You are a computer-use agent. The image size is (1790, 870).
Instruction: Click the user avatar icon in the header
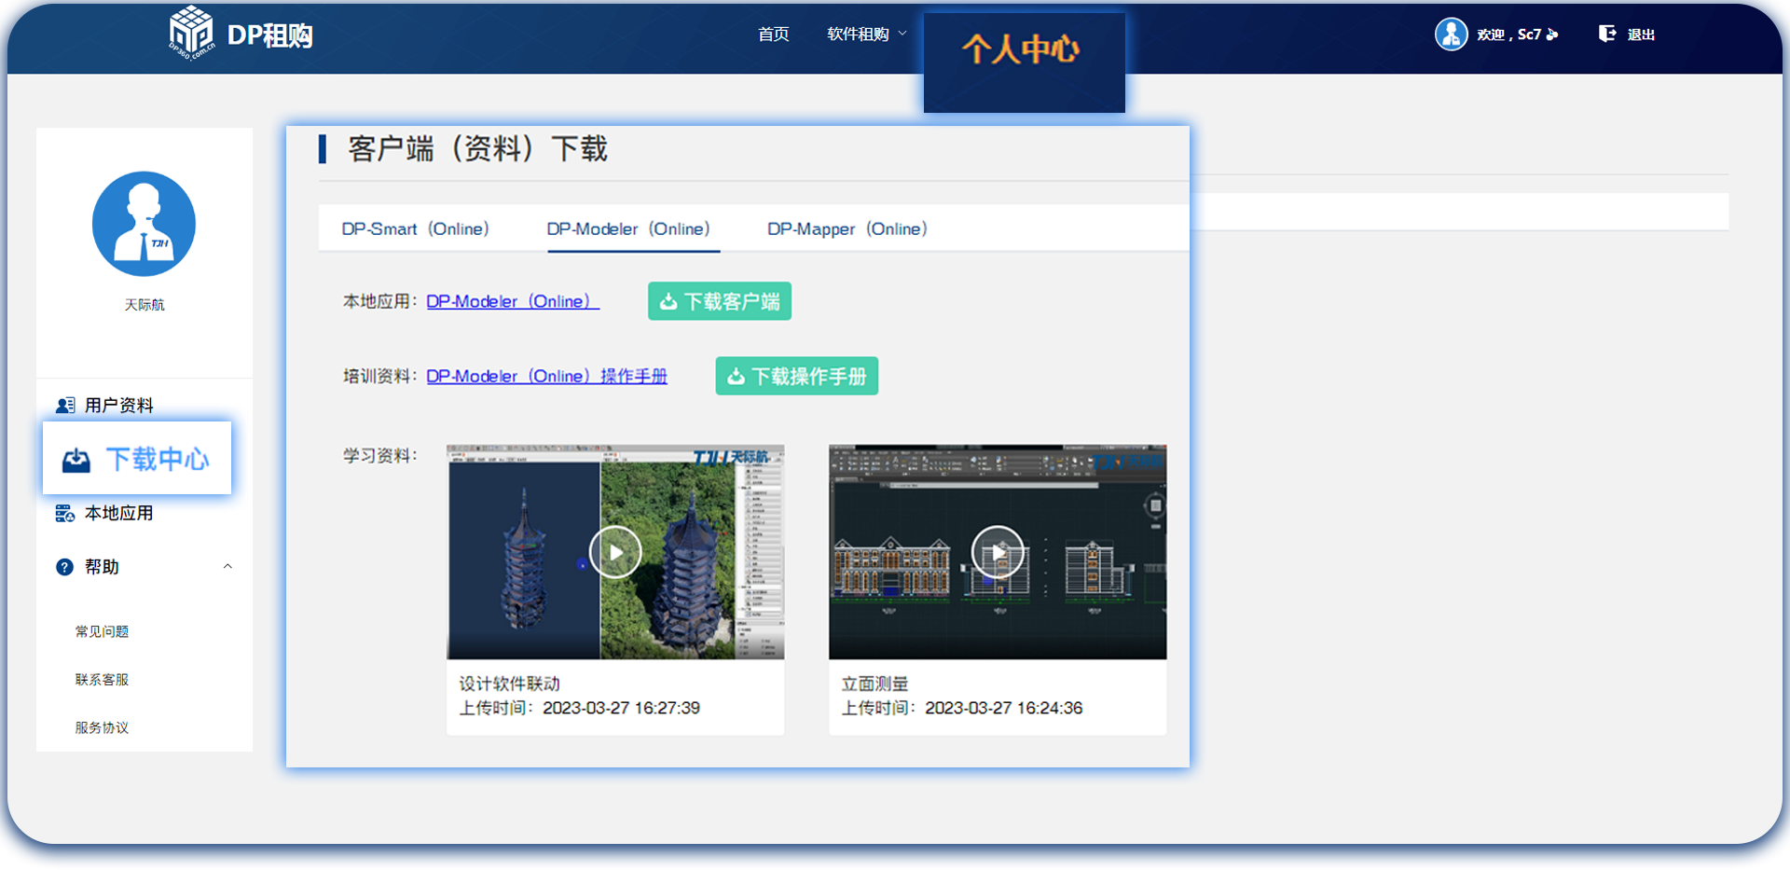[1451, 34]
